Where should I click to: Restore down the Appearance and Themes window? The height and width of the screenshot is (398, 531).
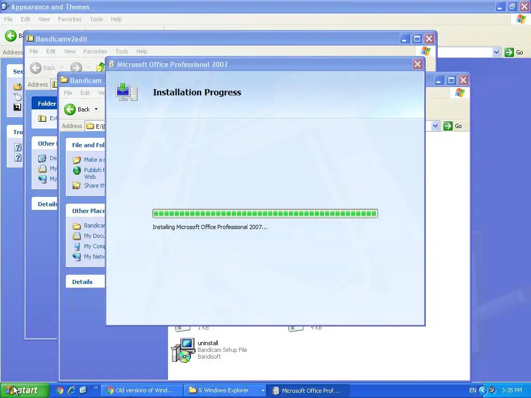tap(512, 6)
